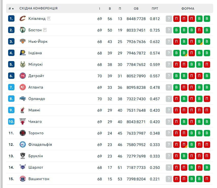Sort standings by the В wins column
The height and width of the screenshot is (188, 217).
[110, 8]
